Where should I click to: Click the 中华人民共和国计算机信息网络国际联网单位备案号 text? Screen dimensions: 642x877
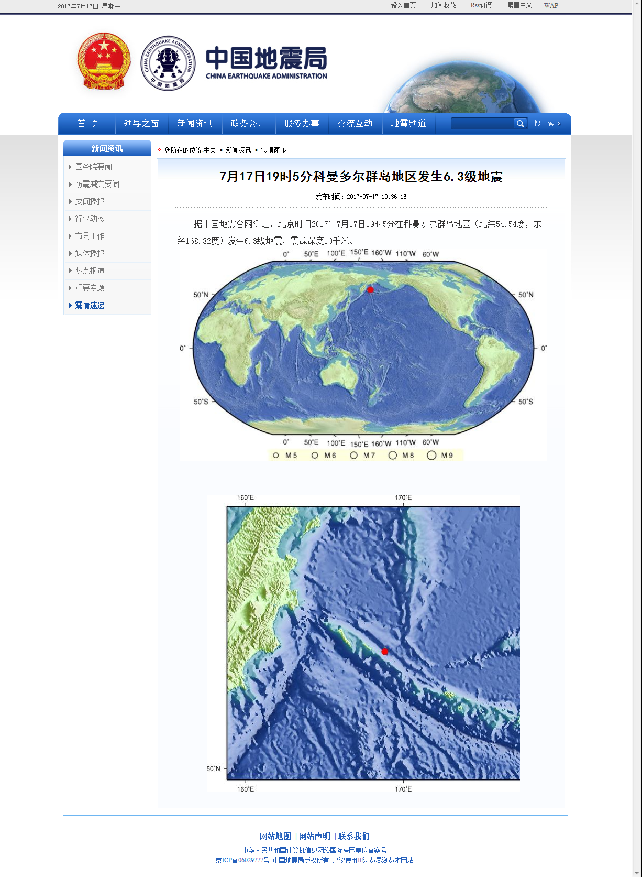[314, 850]
